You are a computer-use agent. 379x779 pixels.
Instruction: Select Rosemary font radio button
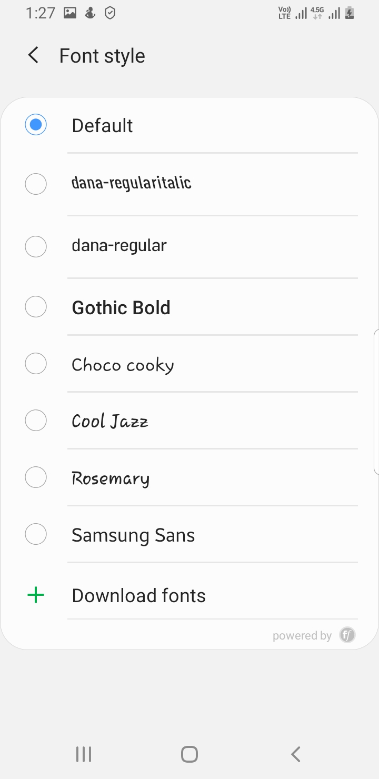click(x=36, y=477)
